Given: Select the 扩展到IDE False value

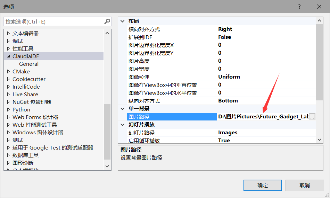Looking at the screenshot, I should click(224, 37).
